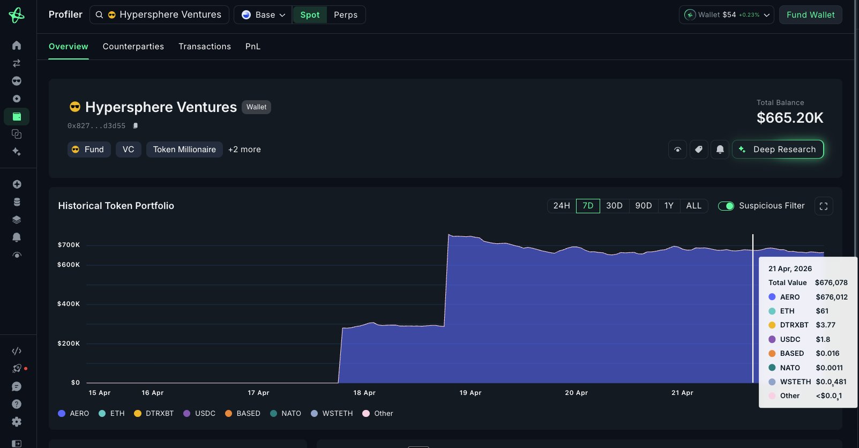Image resolution: width=859 pixels, height=448 pixels.
Task: Click the bell alert icon beside Deep Research
Action: click(x=720, y=150)
